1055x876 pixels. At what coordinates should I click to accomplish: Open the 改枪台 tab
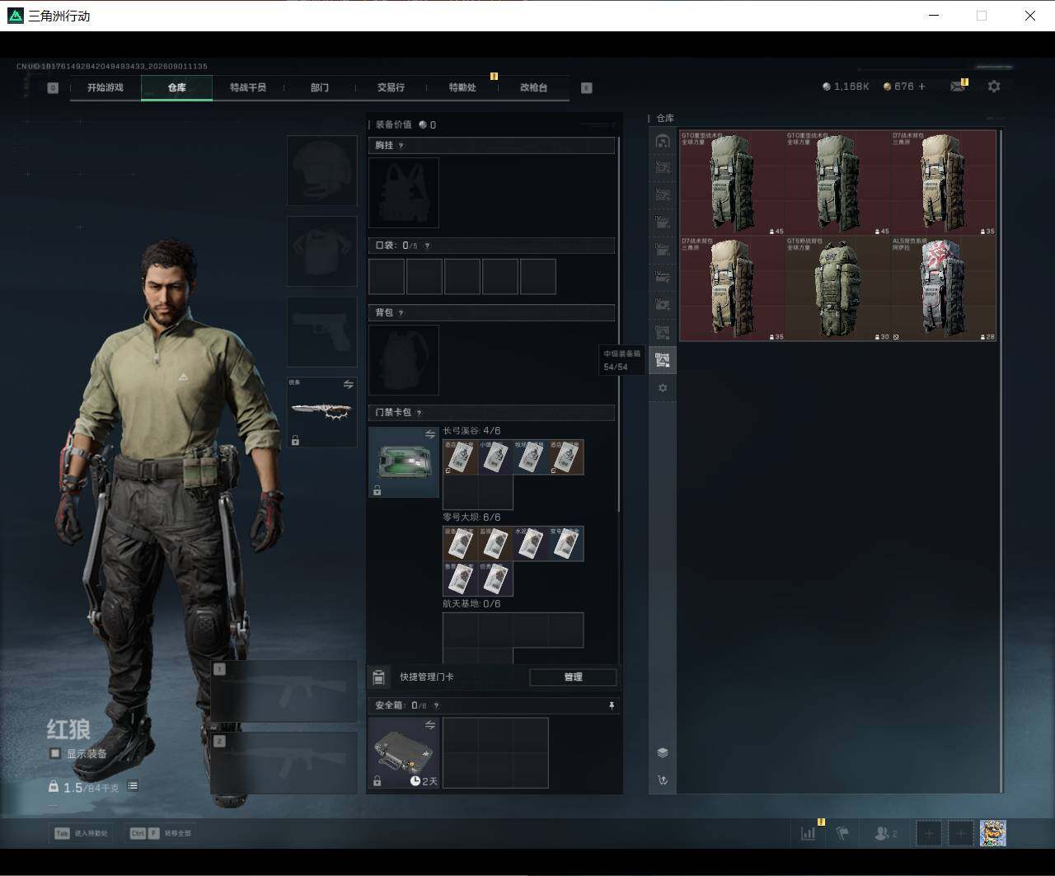[534, 87]
